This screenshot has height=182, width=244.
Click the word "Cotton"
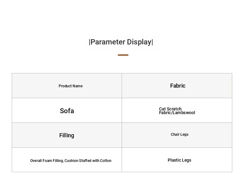[x=106, y=161]
